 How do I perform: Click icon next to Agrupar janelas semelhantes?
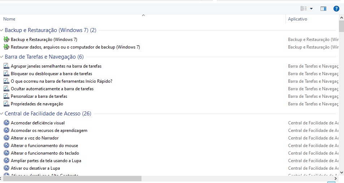pos(6,66)
